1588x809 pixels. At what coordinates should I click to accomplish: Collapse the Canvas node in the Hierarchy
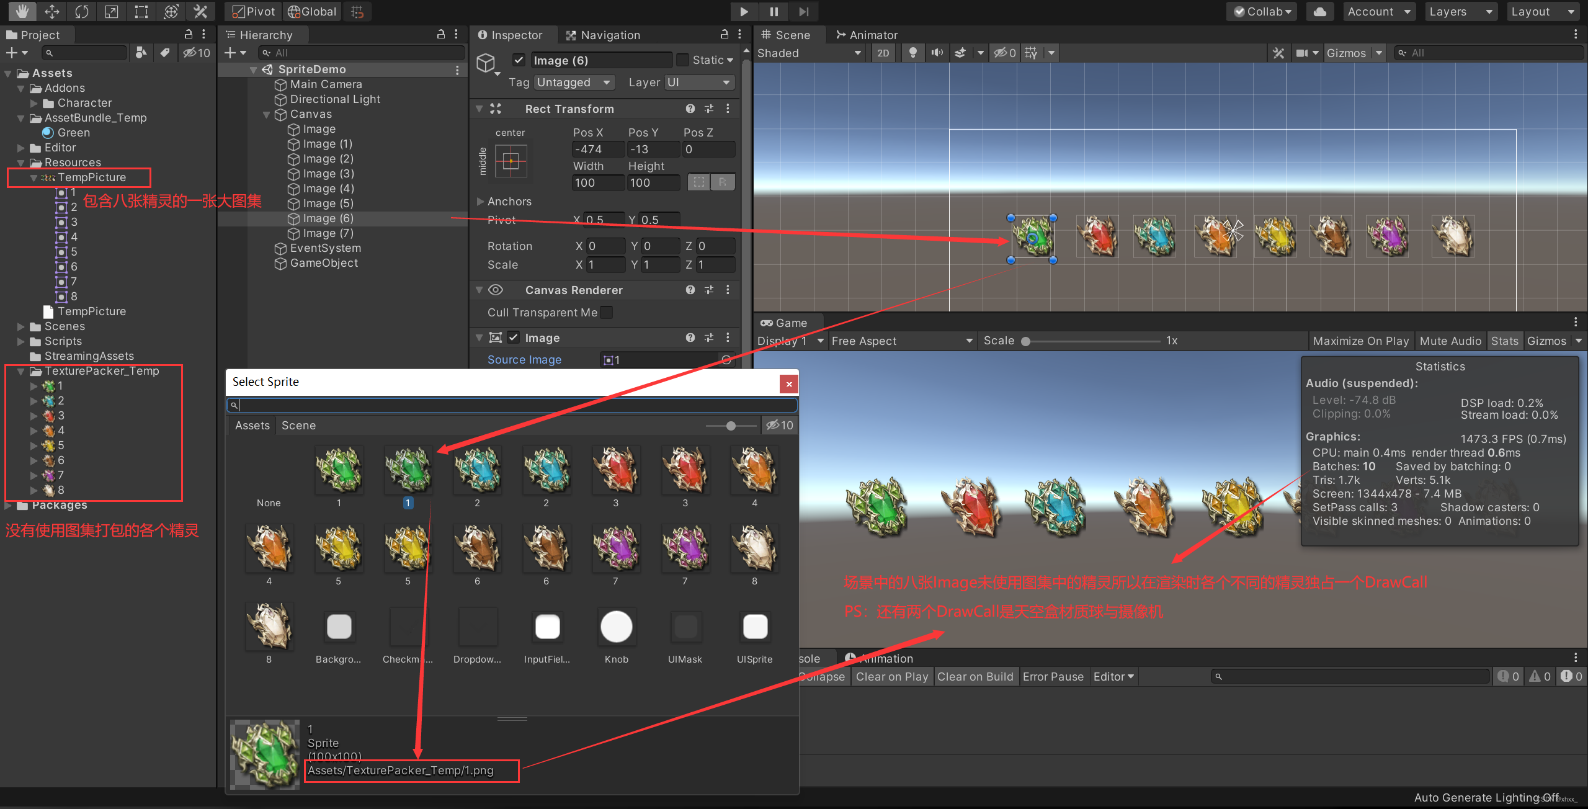pos(267,114)
